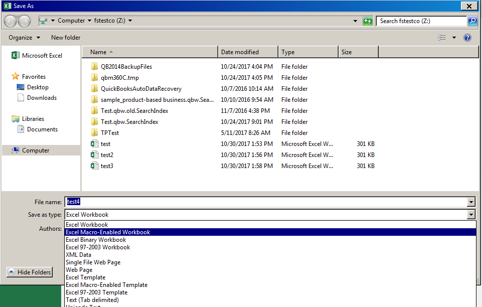Click the QuickBooksAutoDataRecovery folder icon
This screenshot has width=482, height=307.
(x=95, y=88)
